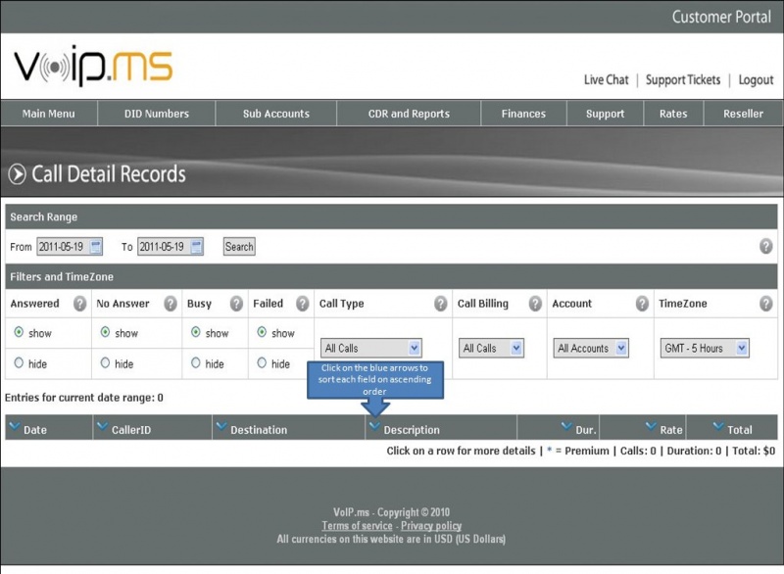
Task: Open the TimeZone GMT - 5 Hours dropdown
Action: [x=705, y=348]
